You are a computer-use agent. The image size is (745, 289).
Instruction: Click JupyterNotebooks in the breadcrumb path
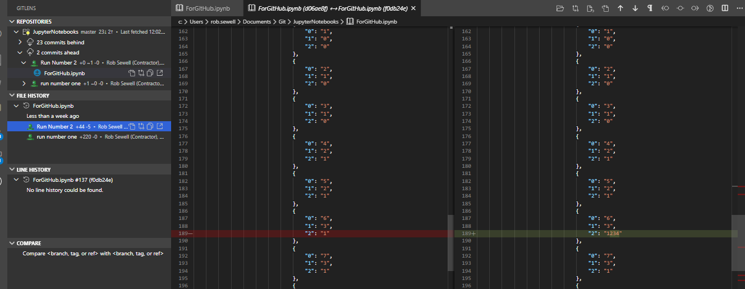(316, 21)
